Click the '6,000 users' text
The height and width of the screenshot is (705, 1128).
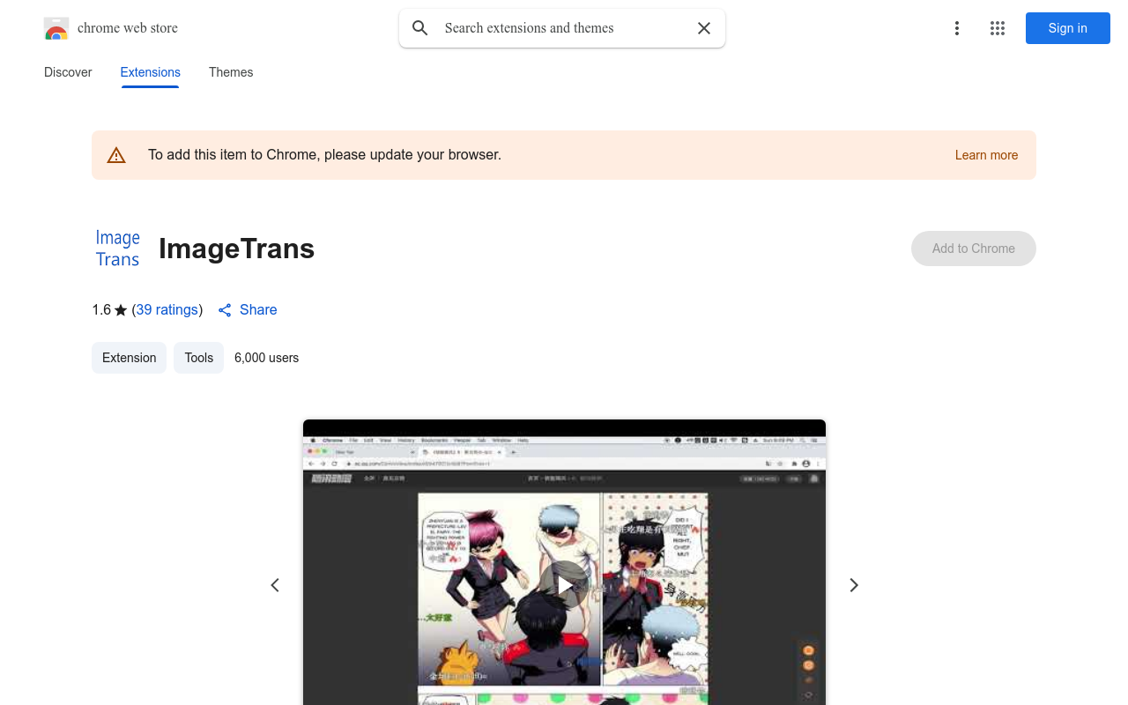267,358
